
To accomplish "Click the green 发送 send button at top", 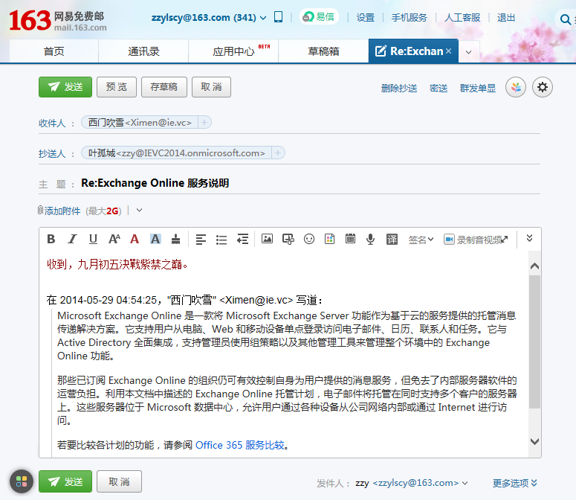I will [x=65, y=87].
